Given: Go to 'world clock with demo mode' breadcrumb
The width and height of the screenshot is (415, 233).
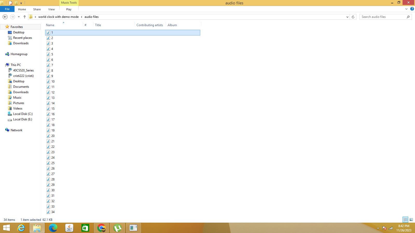Looking at the screenshot, I should tap(58, 17).
